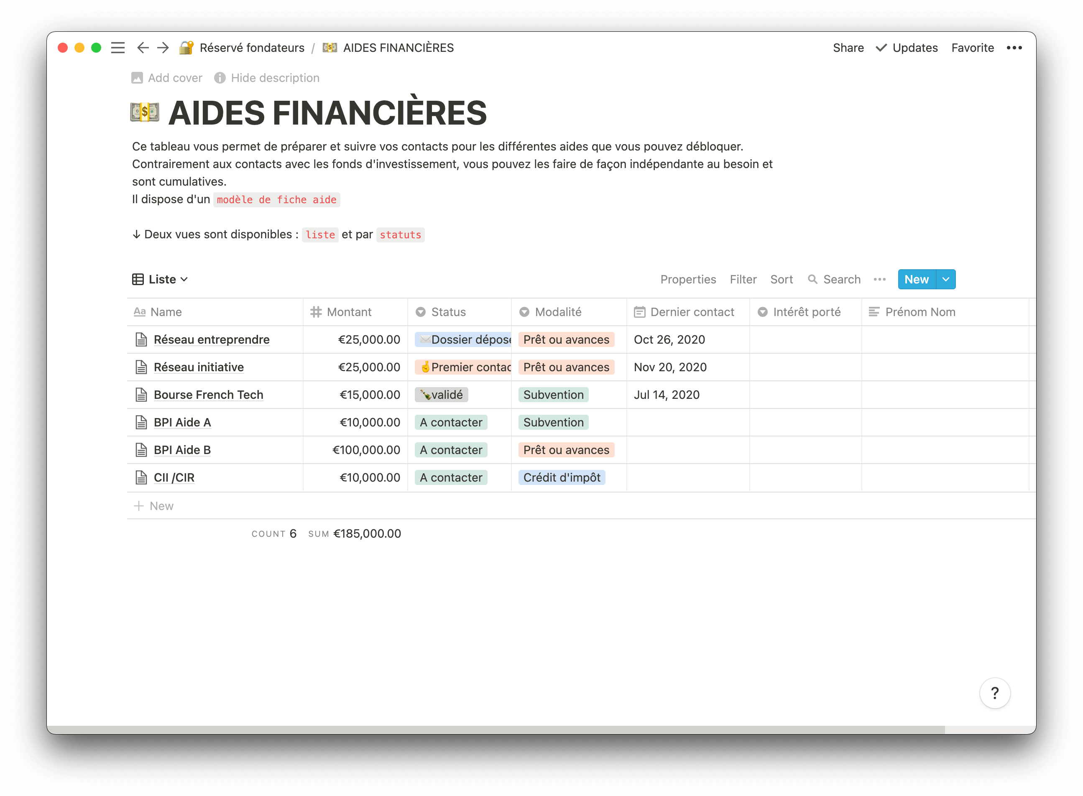Click the horizontal scrollbar at the bottom
Viewport: 1083px width, 796px height.
(x=496, y=730)
